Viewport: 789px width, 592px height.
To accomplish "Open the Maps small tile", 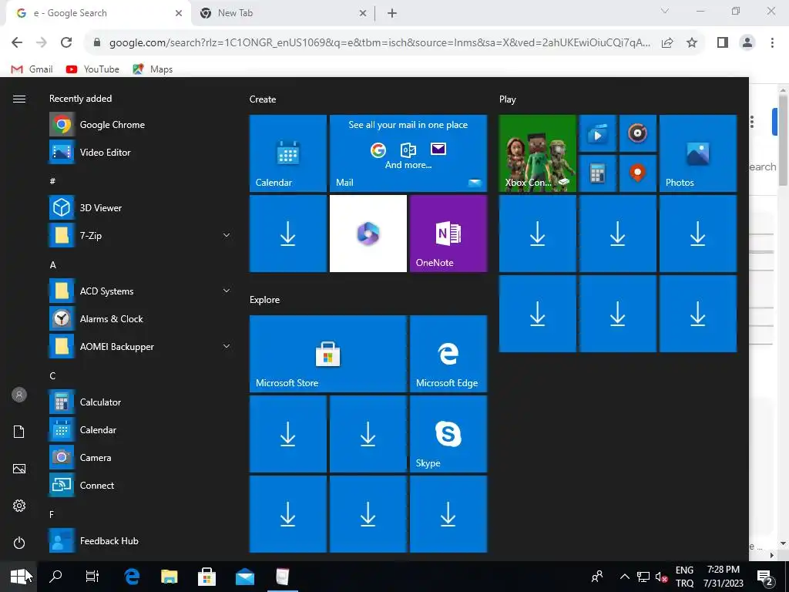I will (x=637, y=173).
